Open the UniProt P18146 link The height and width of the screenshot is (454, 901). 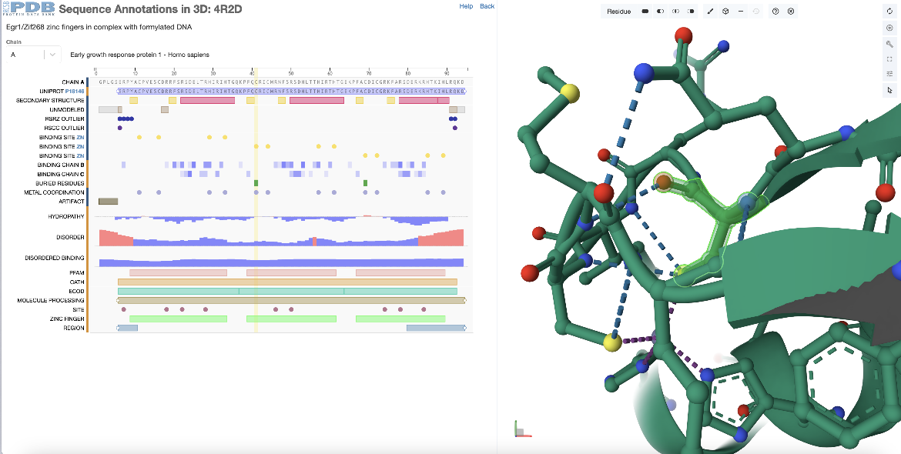point(73,92)
